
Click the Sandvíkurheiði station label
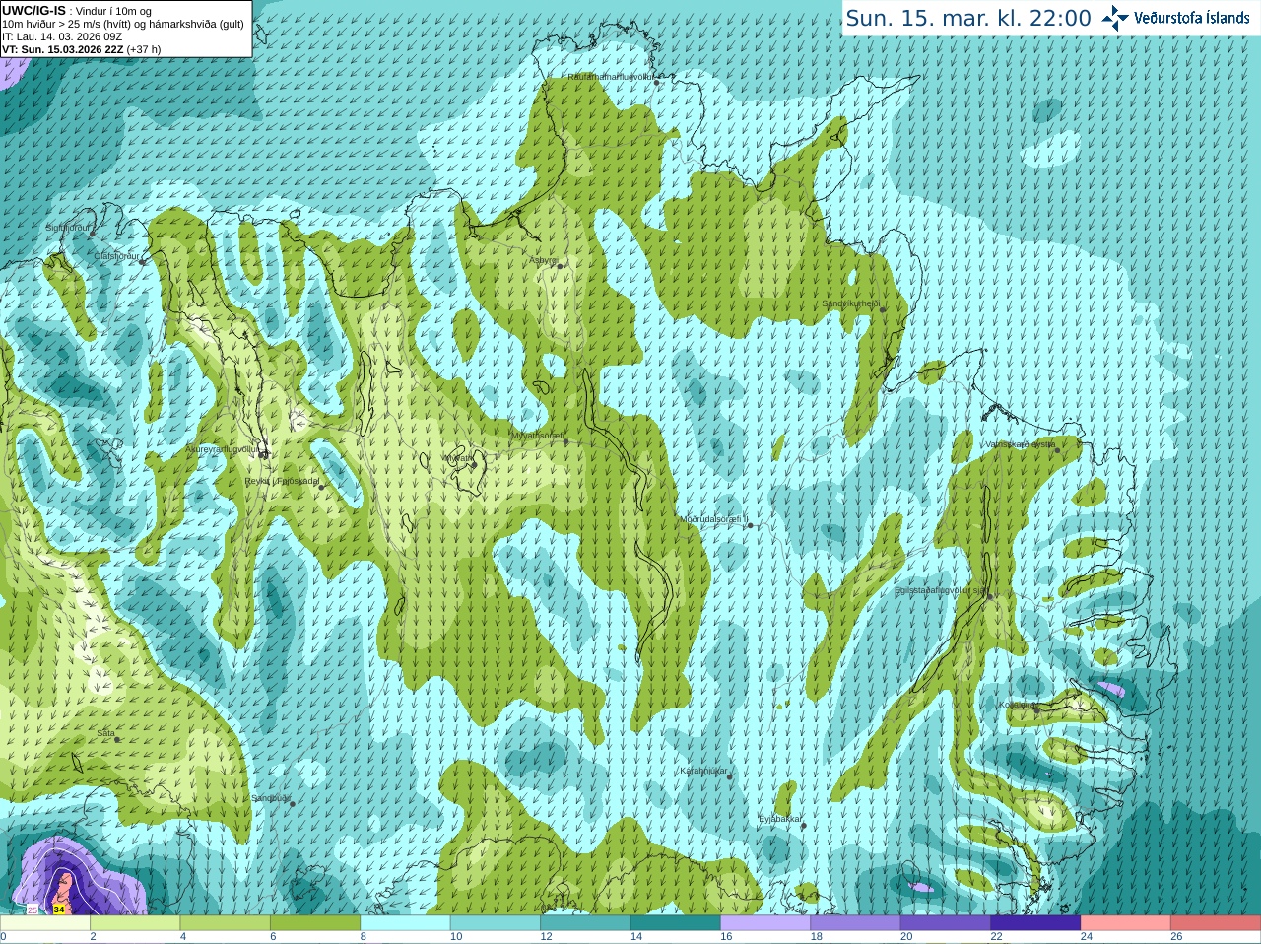851,303
